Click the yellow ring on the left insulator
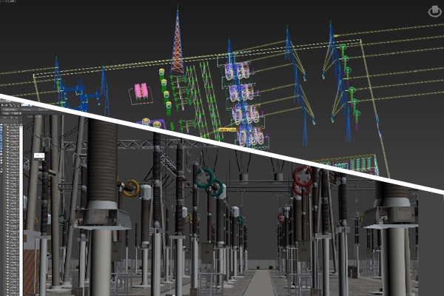This screenshot has height=296, width=444. click(131, 188)
